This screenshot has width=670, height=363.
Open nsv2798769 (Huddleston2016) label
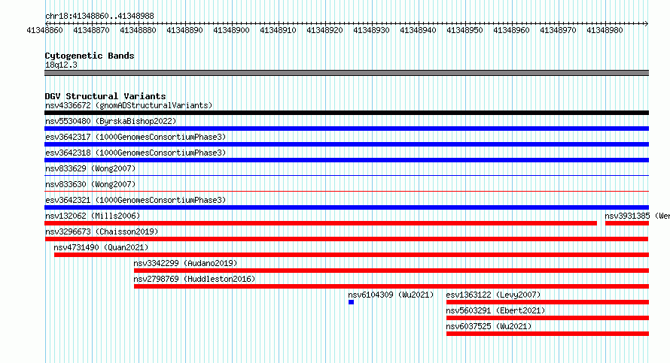pos(194,279)
